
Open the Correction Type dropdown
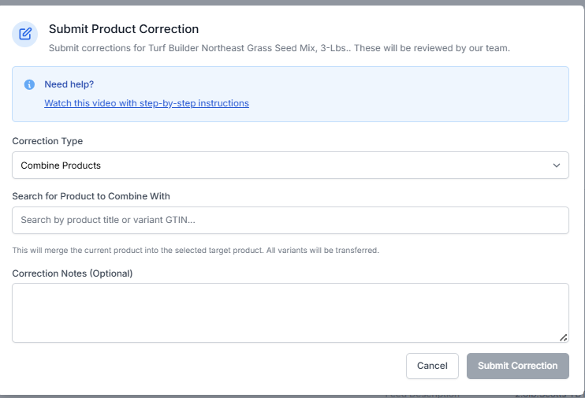pyautogui.click(x=290, y=166)
